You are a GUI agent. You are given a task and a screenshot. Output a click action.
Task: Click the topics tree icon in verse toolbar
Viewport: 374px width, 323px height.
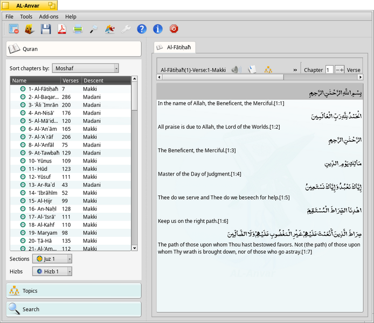tap(268, 69)
